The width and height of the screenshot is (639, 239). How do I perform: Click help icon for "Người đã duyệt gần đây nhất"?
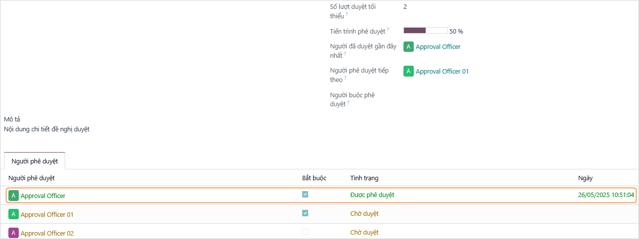(345, 54)
